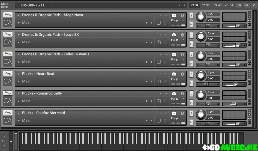
Task: Open the KSP script editor
Action: [239, 5]
